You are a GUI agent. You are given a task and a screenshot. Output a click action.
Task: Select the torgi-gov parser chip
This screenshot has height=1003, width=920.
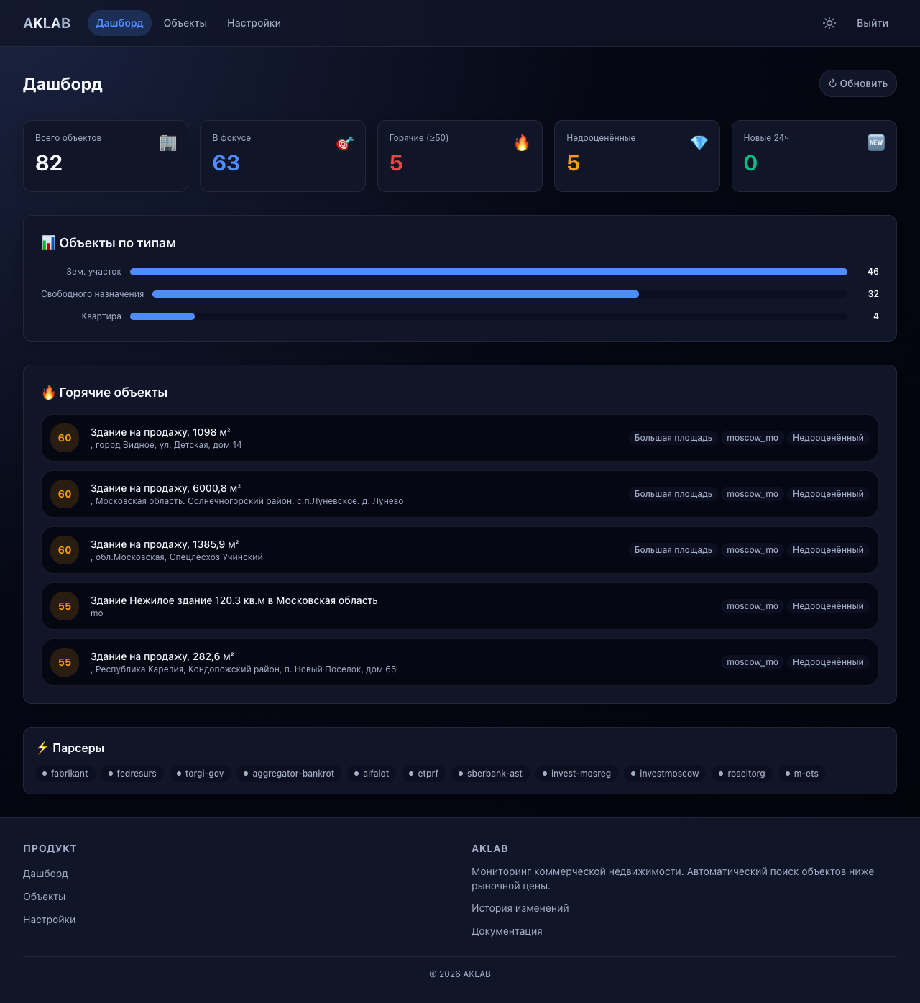click(200, 774)
